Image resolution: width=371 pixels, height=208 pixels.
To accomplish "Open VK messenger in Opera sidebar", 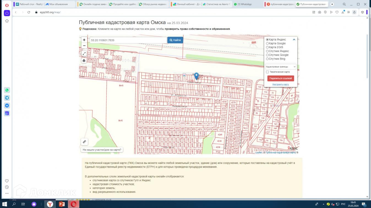I will tap(7, 106).
